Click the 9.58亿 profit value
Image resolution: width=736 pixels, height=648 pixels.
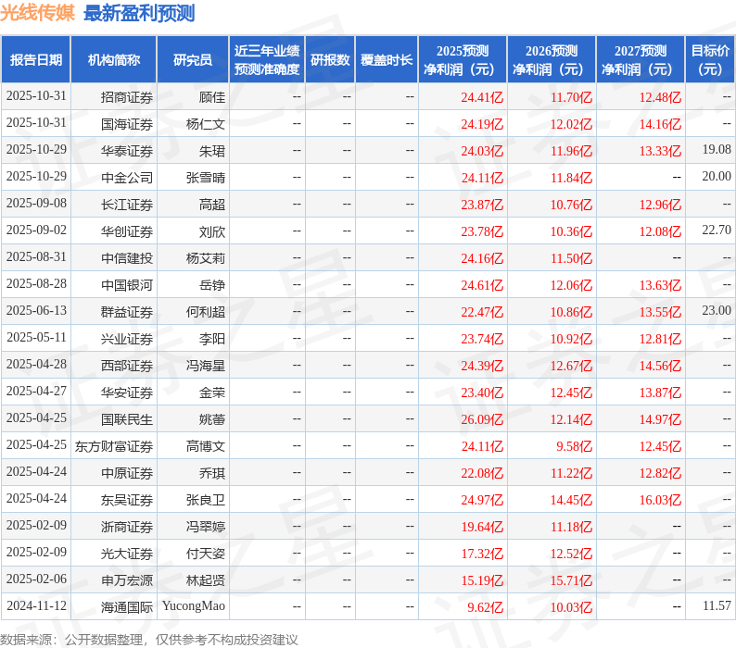[575, 446]
